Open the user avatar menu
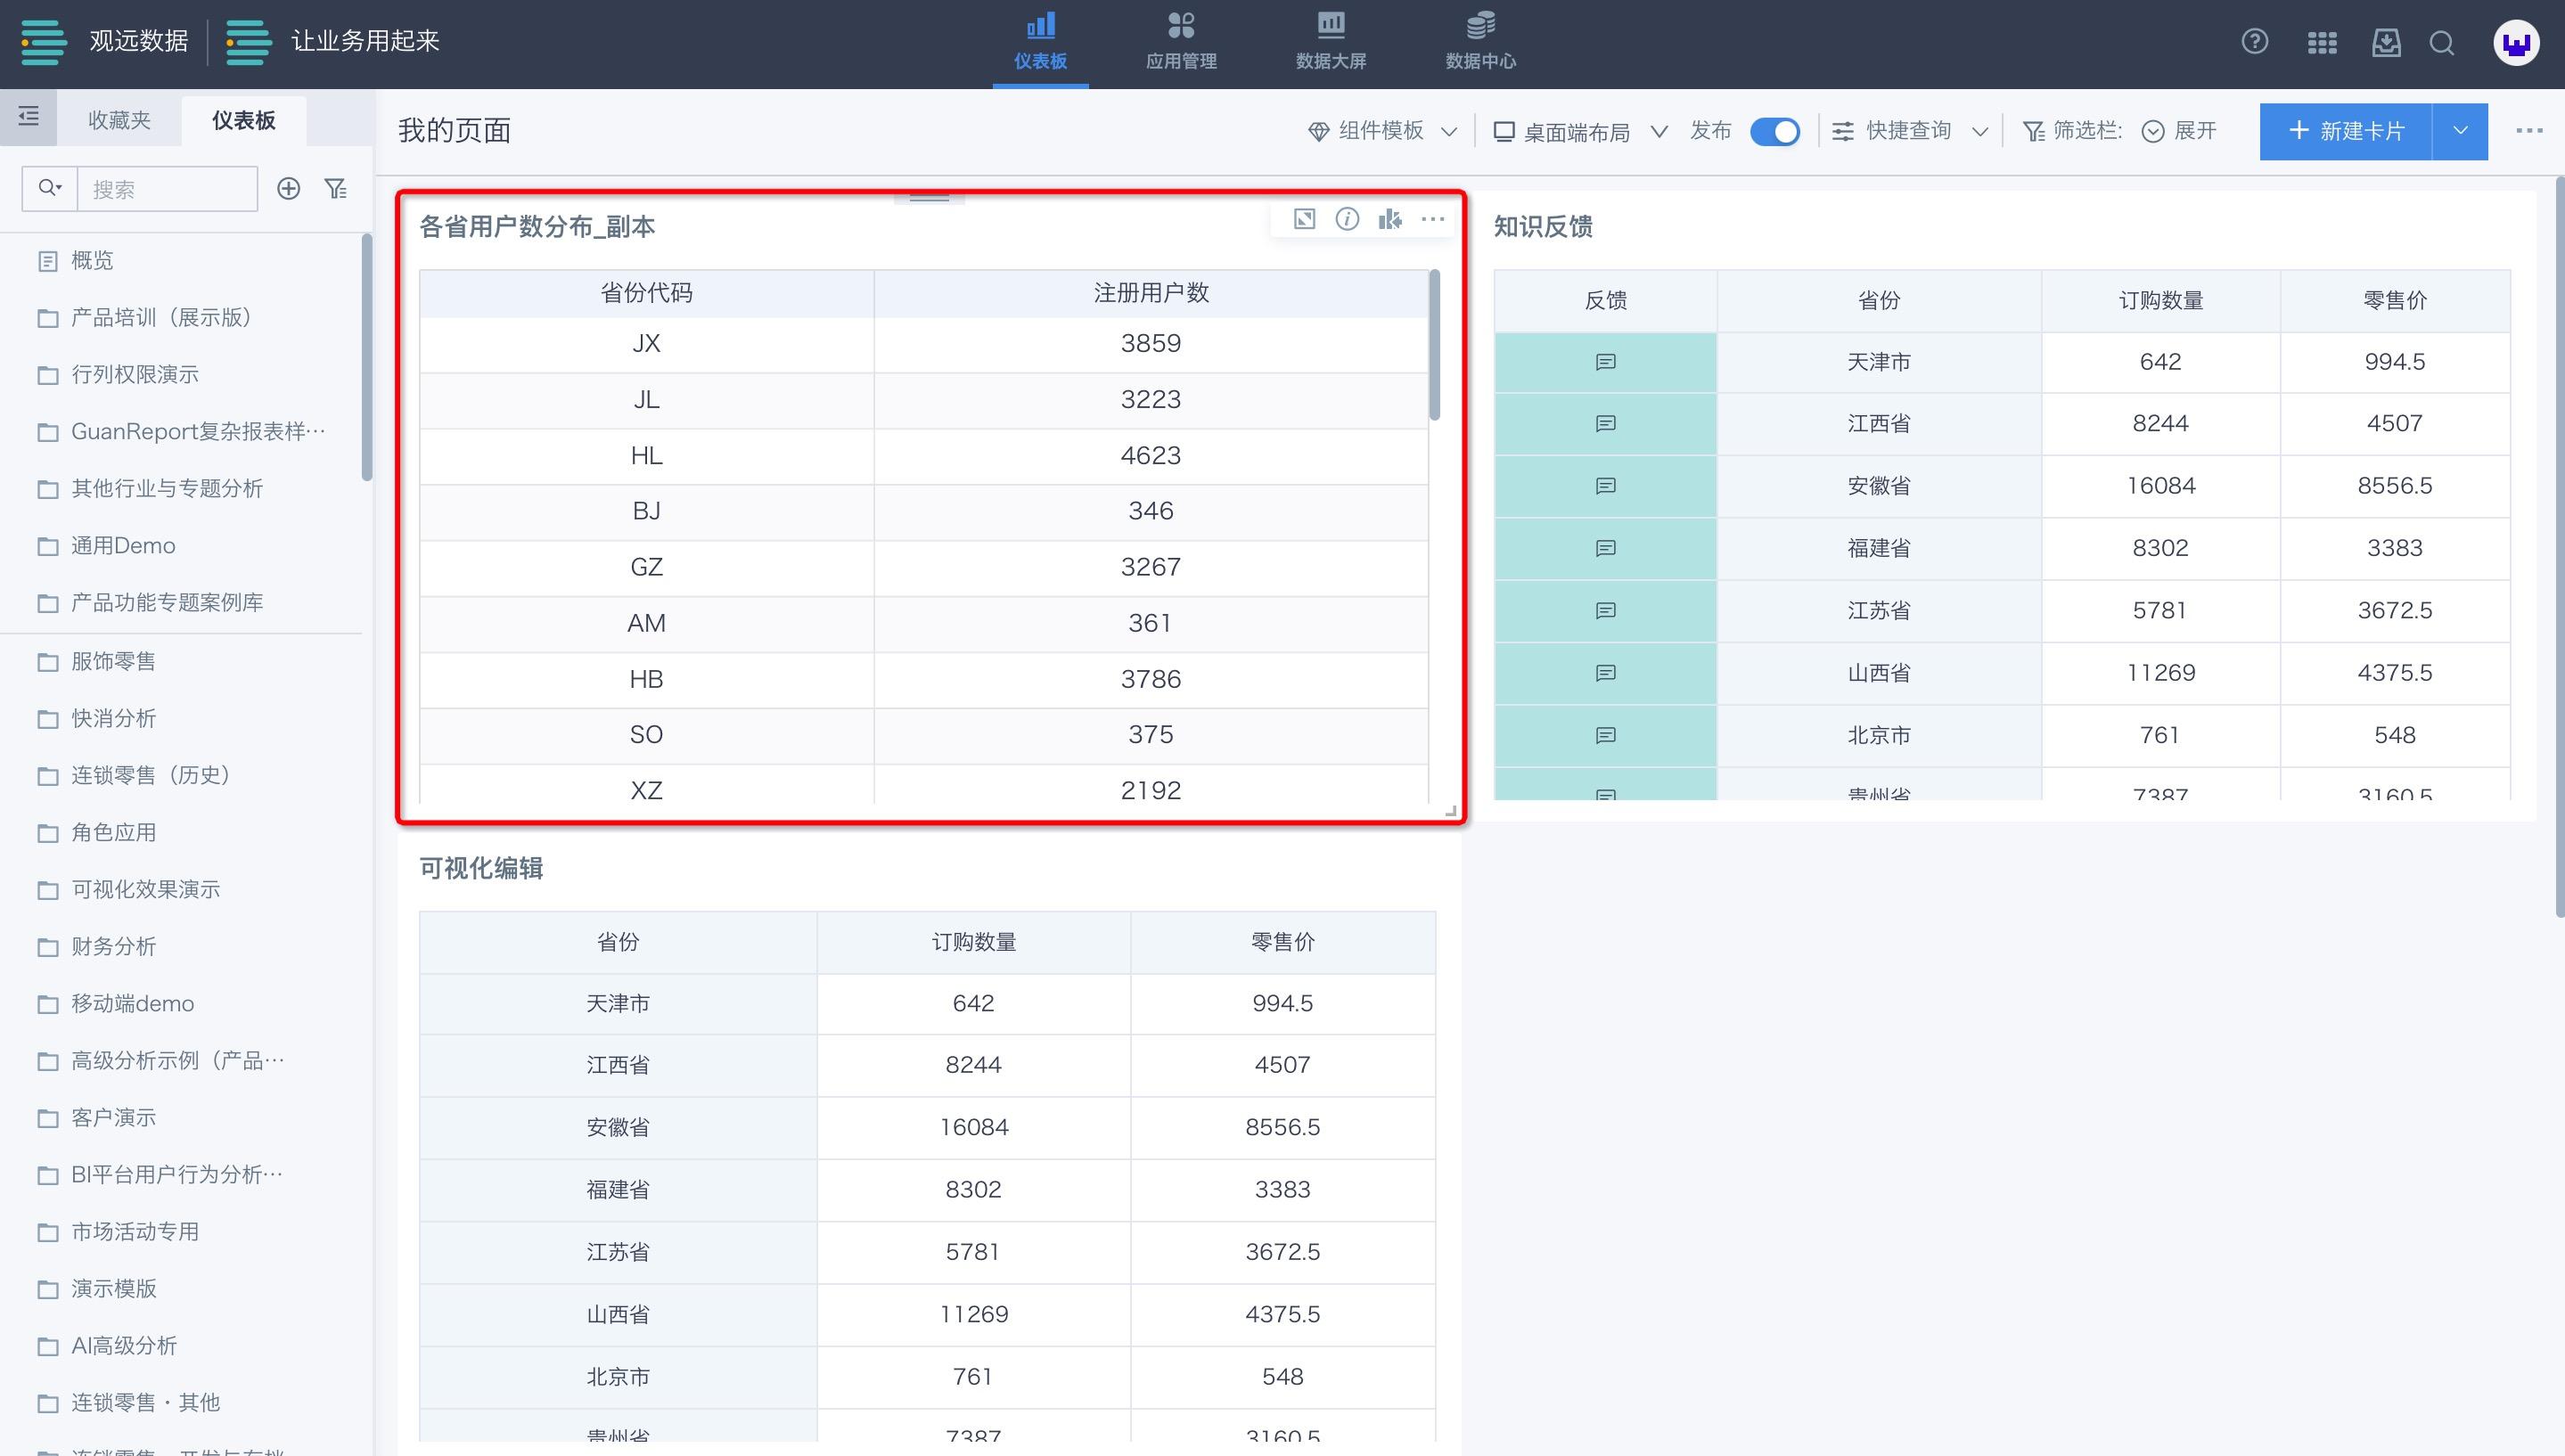Screen dimensions: 2565x1456 point(2516,43)
